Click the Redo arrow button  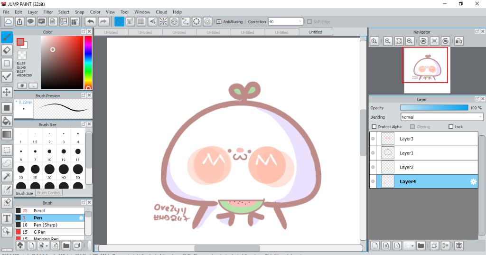click(103, 21)
